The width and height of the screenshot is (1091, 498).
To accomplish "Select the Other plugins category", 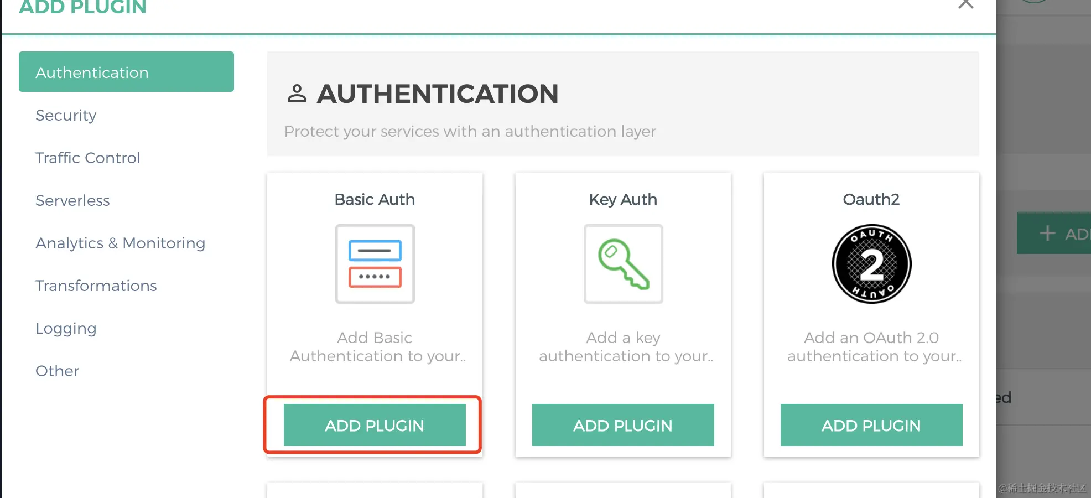I will point(57,371).
